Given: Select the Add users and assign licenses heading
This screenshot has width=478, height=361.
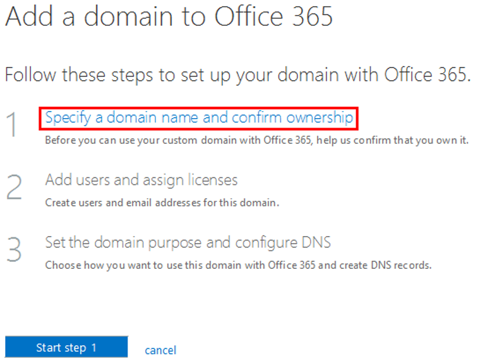Looking at the screenshot, I should 141,180.
